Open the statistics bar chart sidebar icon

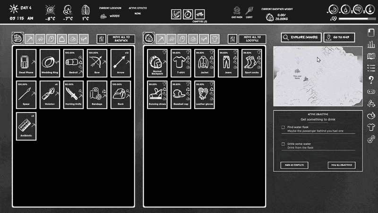[x=371, y=44]
